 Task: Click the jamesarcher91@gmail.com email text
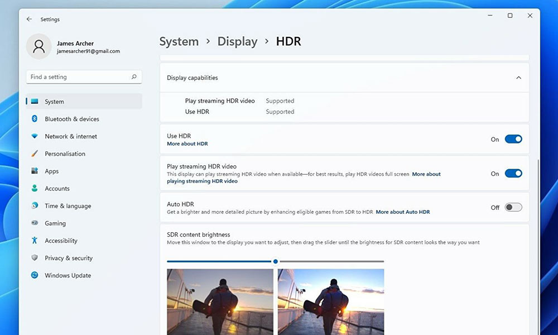88,51
